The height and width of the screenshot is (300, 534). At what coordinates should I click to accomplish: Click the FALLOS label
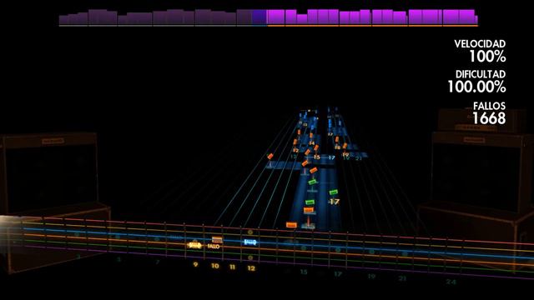(x=489, y=106)
